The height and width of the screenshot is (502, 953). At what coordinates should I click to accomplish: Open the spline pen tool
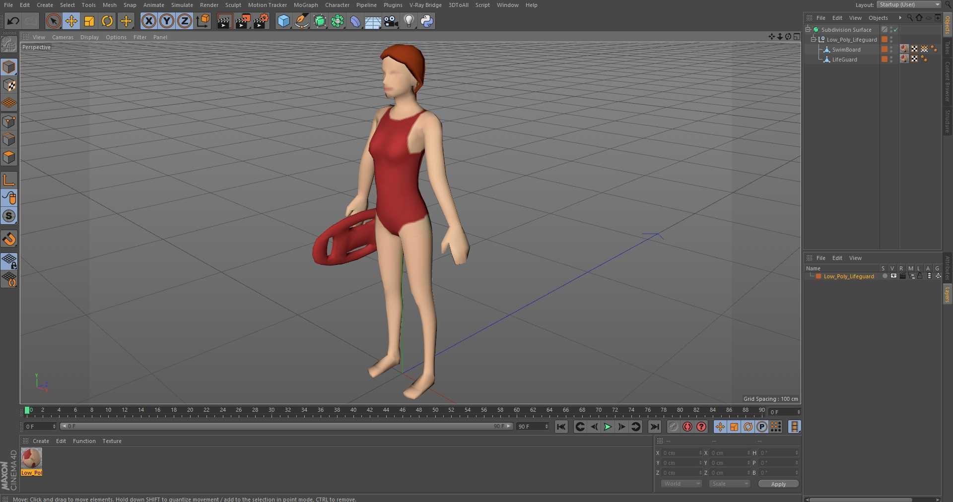click(x=301, y=21)
